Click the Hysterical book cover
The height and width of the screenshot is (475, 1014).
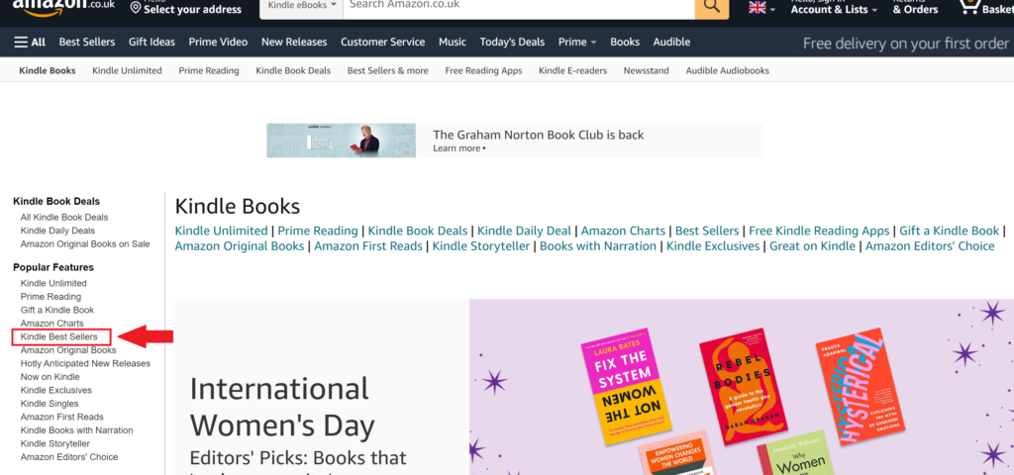point(861,387)
